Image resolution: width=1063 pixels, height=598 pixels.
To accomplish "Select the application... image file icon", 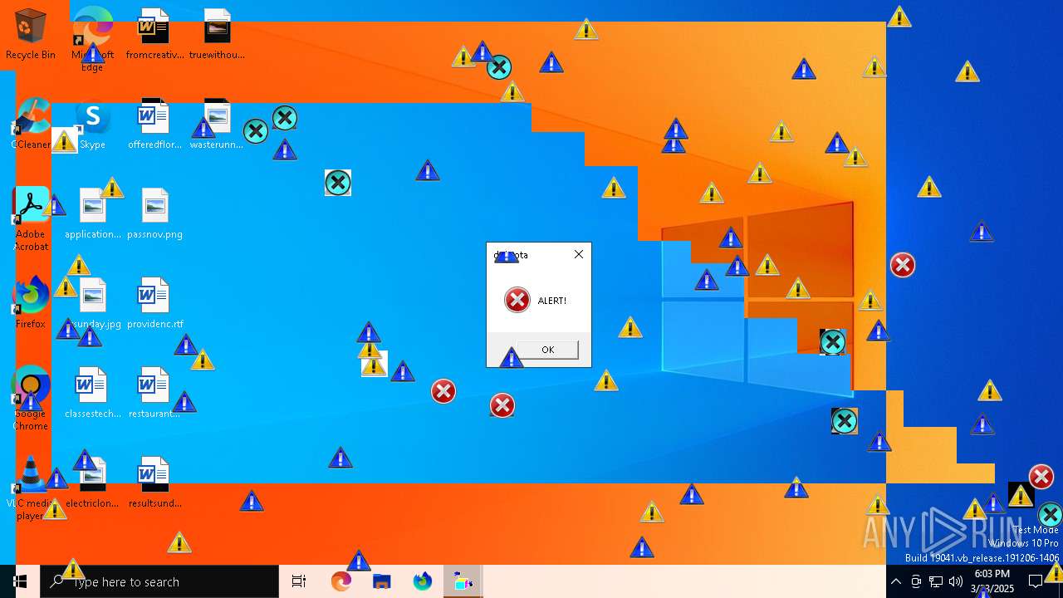I will tap(92, 213).
